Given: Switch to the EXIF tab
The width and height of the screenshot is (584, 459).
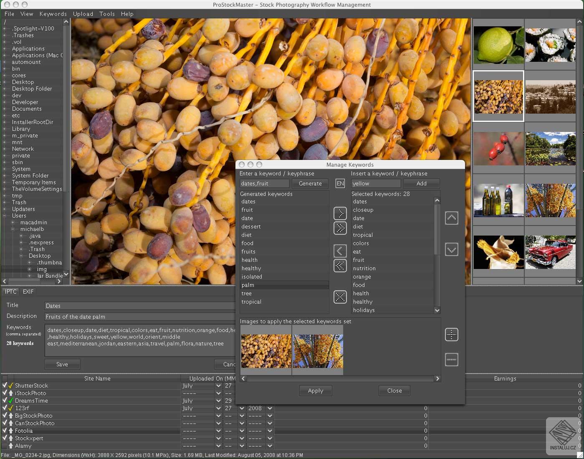Looking at the screenshot, I should pos(28,292).
